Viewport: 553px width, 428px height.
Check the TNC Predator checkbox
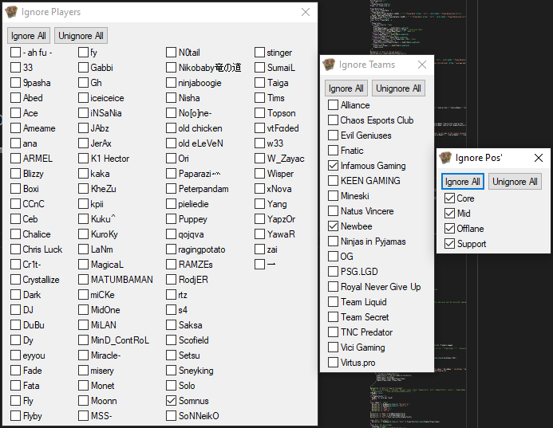[333, 332]
